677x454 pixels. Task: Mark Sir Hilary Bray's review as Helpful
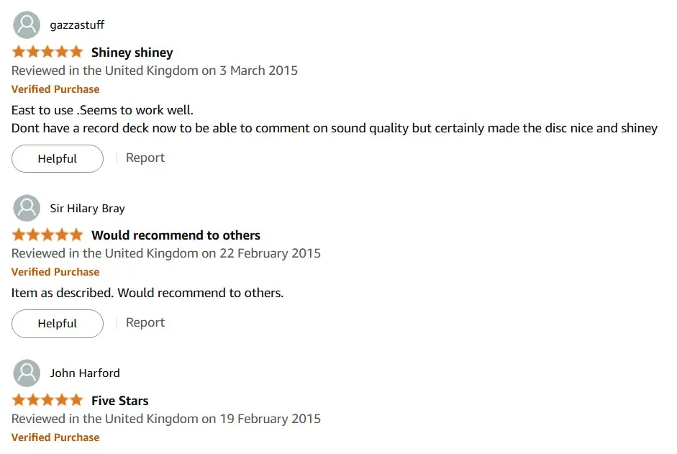[x=58, y=324]
